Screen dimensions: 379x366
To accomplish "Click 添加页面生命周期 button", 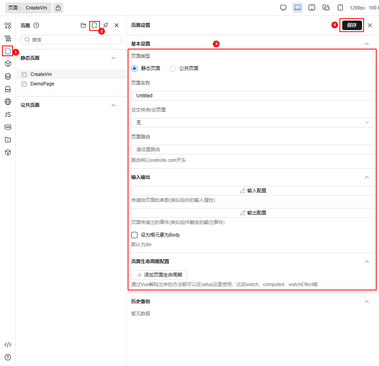I will click(159, 275).
